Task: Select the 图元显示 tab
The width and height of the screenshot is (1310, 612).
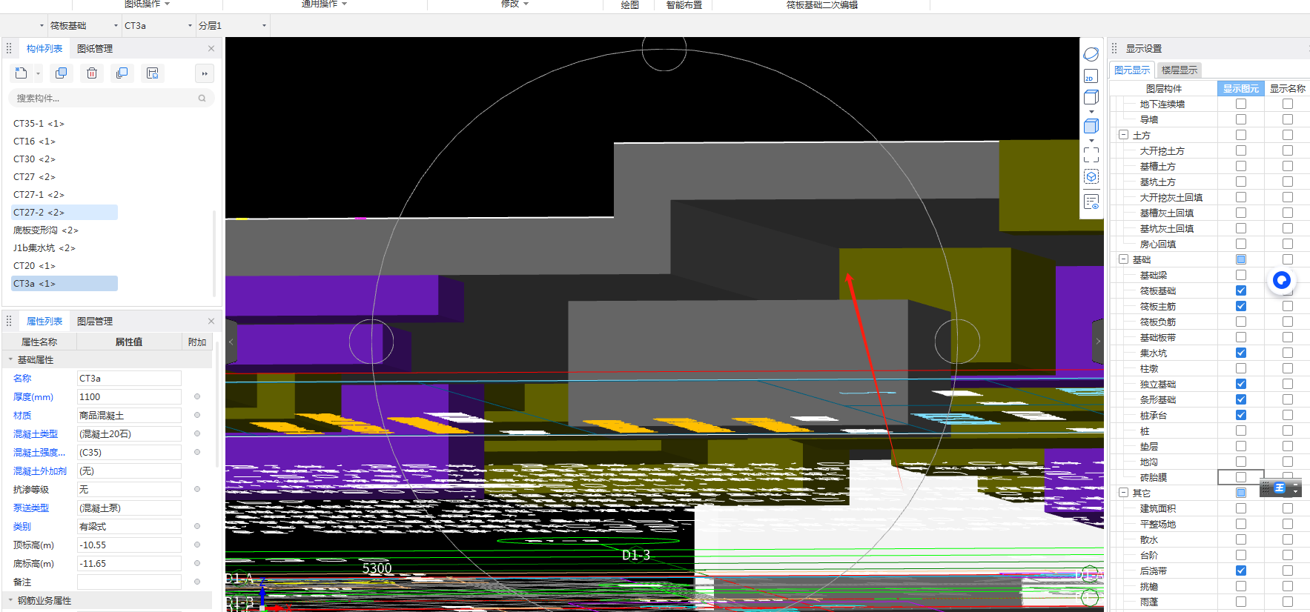Action: (1132, 70)
